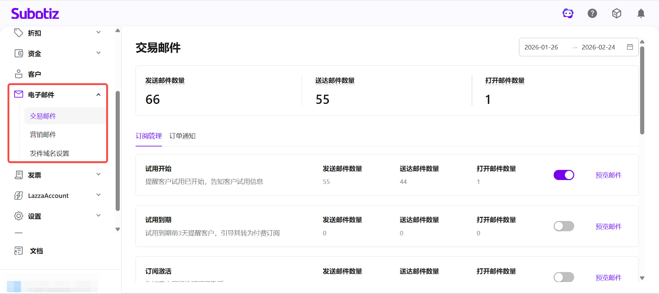The height and width of the screenshot is (294, 659).
Task: Click the 客户 customer icon in sidebar
Action: (x=19, y=74)
